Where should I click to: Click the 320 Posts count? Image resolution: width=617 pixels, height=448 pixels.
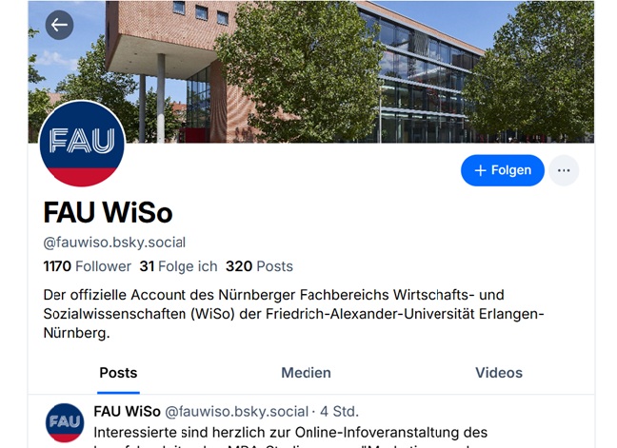(x=259, y=266)
